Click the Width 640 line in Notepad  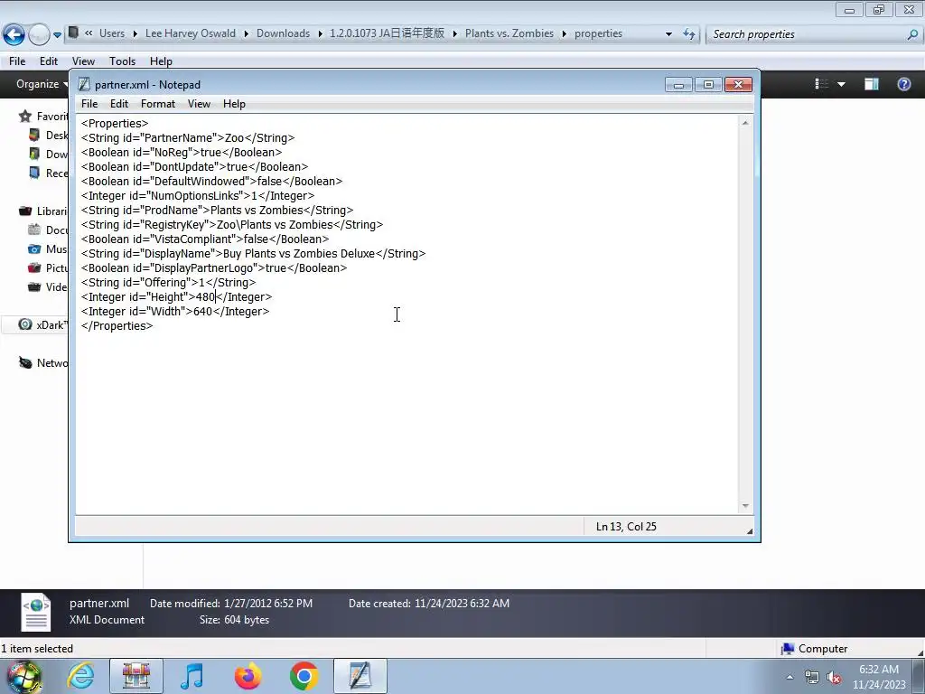175,312
